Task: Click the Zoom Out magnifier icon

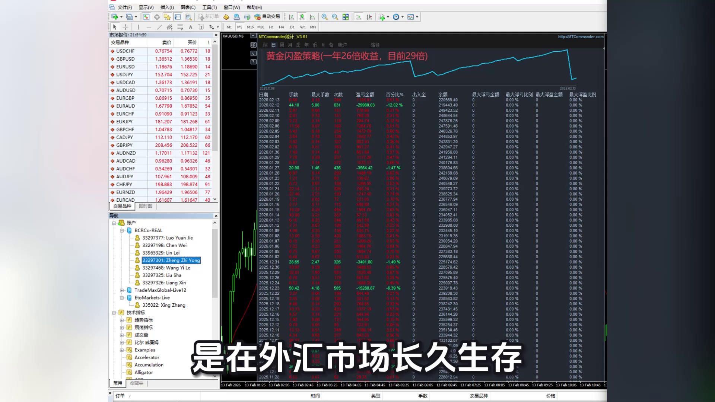Action: point(335,17)
